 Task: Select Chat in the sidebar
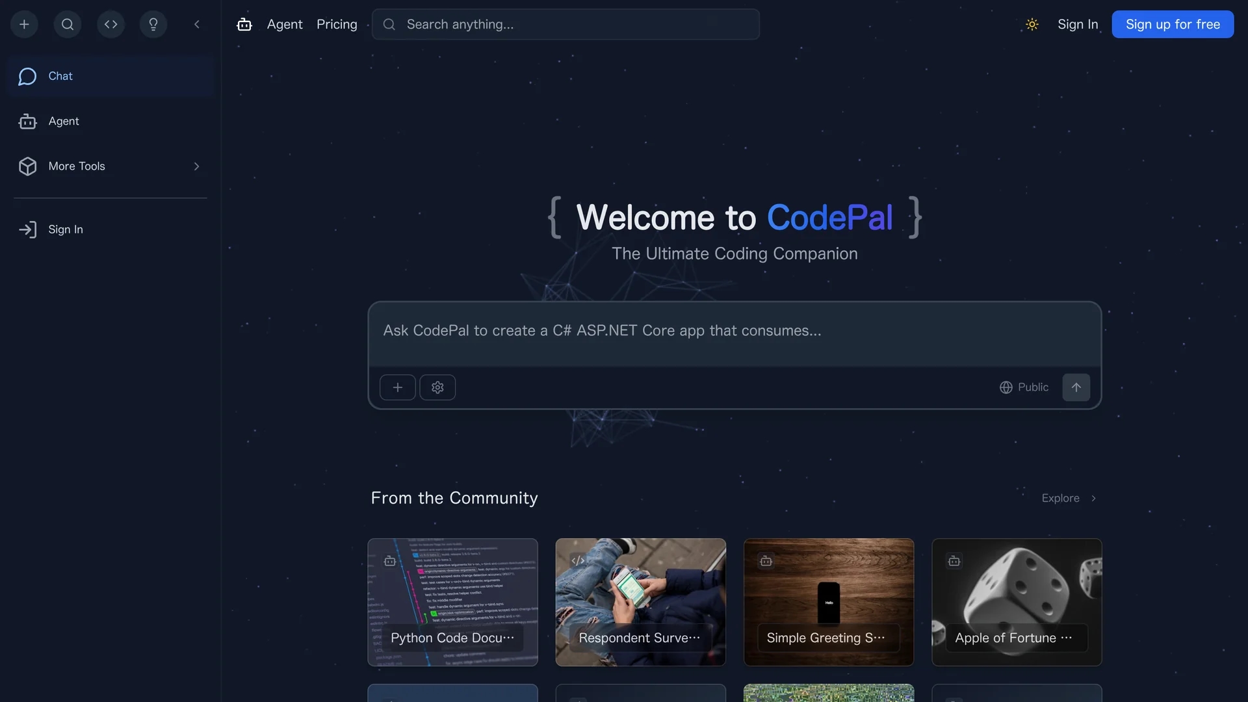tap(110, 76)
